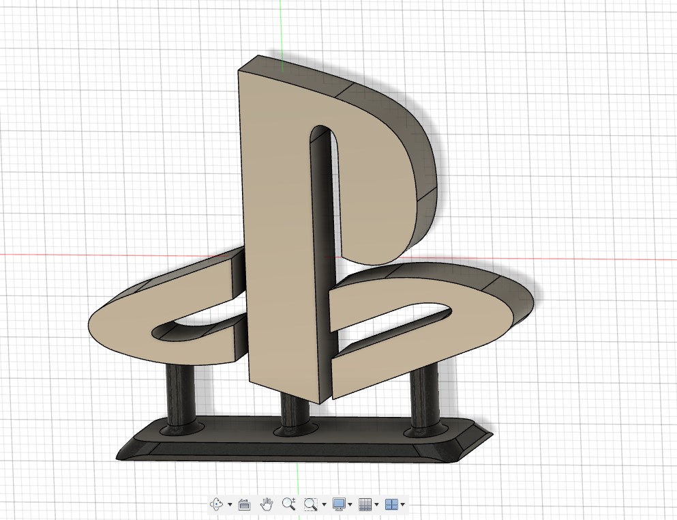Choose the Zoom Window tool
The image size is (677, 520).
pyautogui.click(x=310, y=504)
